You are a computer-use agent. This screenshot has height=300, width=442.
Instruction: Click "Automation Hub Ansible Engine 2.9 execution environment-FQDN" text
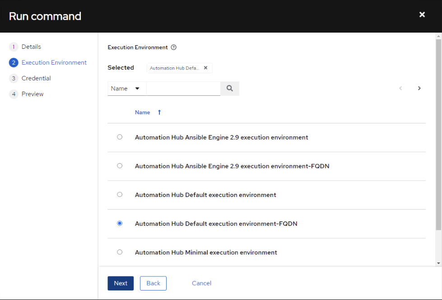[232, 166]
